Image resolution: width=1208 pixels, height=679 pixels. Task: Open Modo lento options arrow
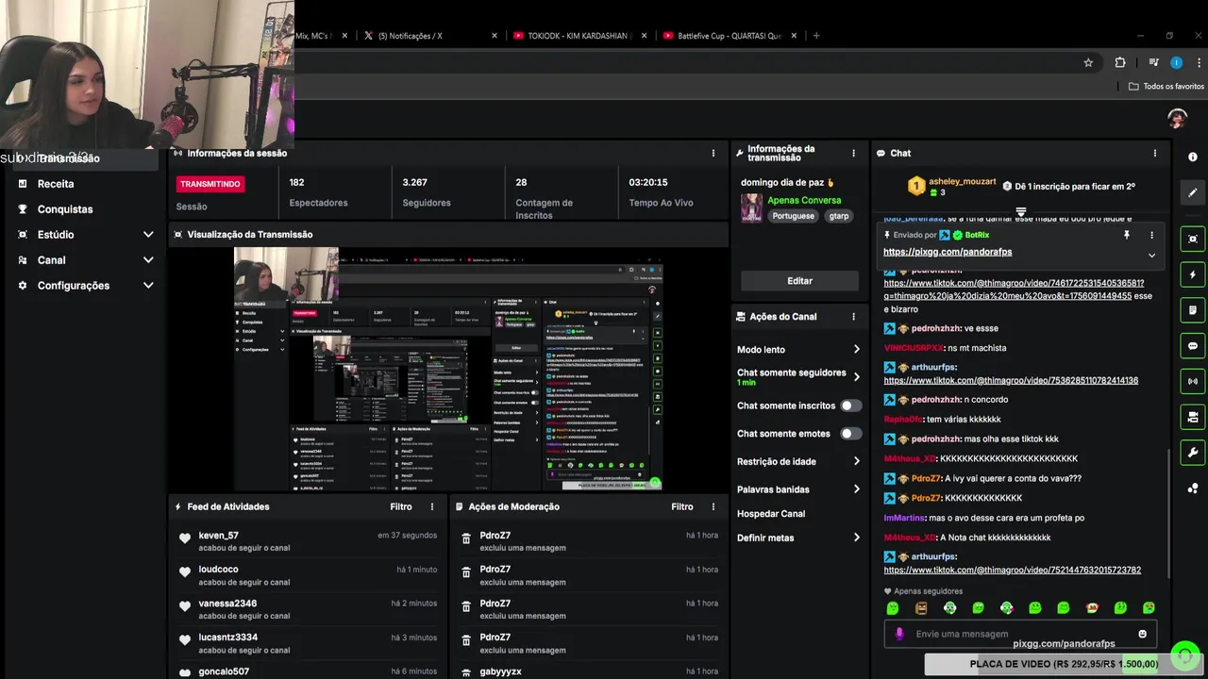(x=856, y=350)
